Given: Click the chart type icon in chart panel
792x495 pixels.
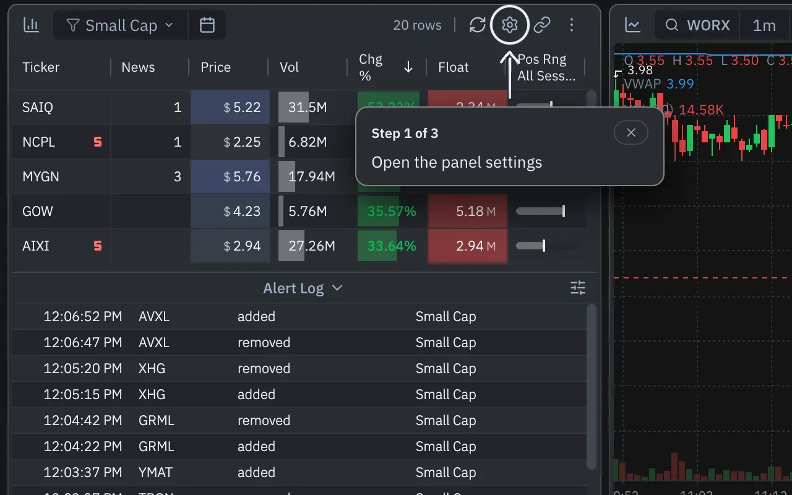Looking at the screenshot, I should tap(632, 25).
